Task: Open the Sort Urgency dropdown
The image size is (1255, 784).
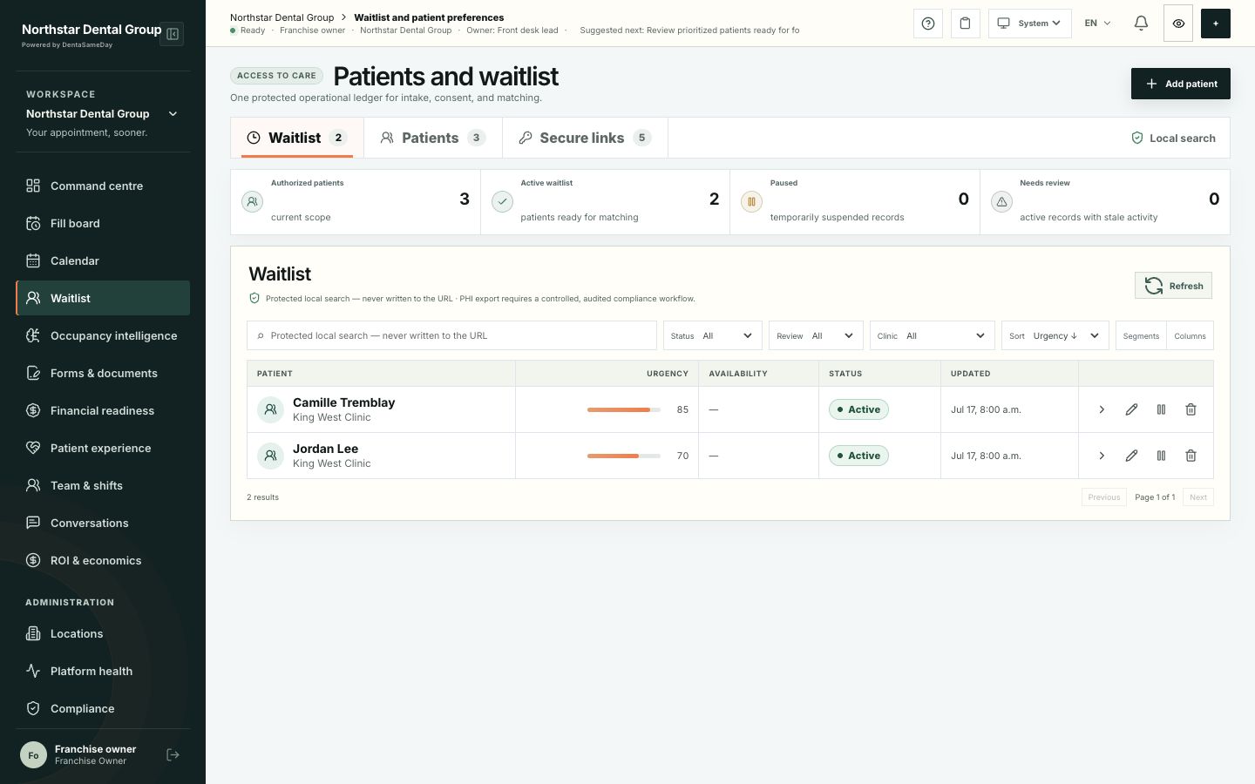Action: pyautogui.click(x=1055, y=336)
